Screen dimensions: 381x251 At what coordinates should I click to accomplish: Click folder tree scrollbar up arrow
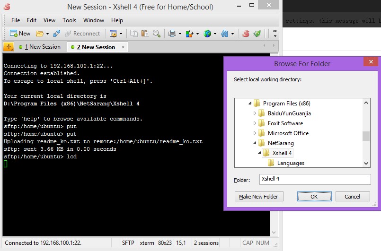[366, 103]
